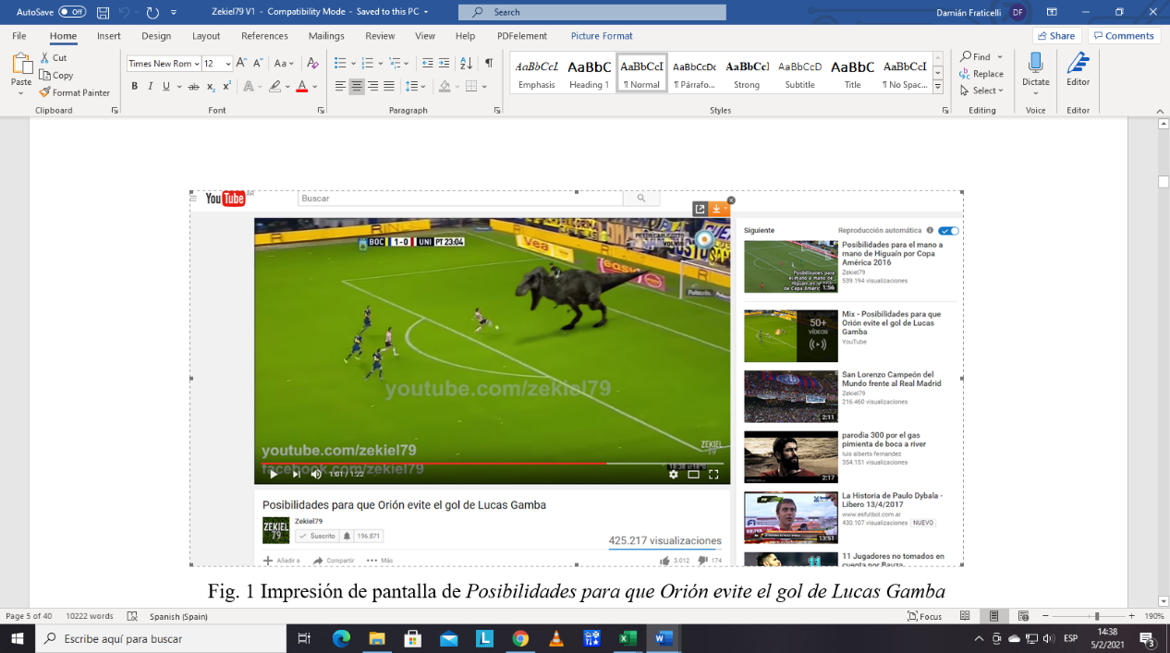Open the Find dropdown arrow
Screen dimensions: 1170x653
click(x=1000, y=57)
